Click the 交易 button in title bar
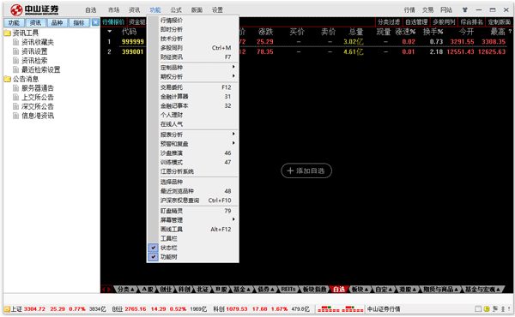 tap(427, 10)
